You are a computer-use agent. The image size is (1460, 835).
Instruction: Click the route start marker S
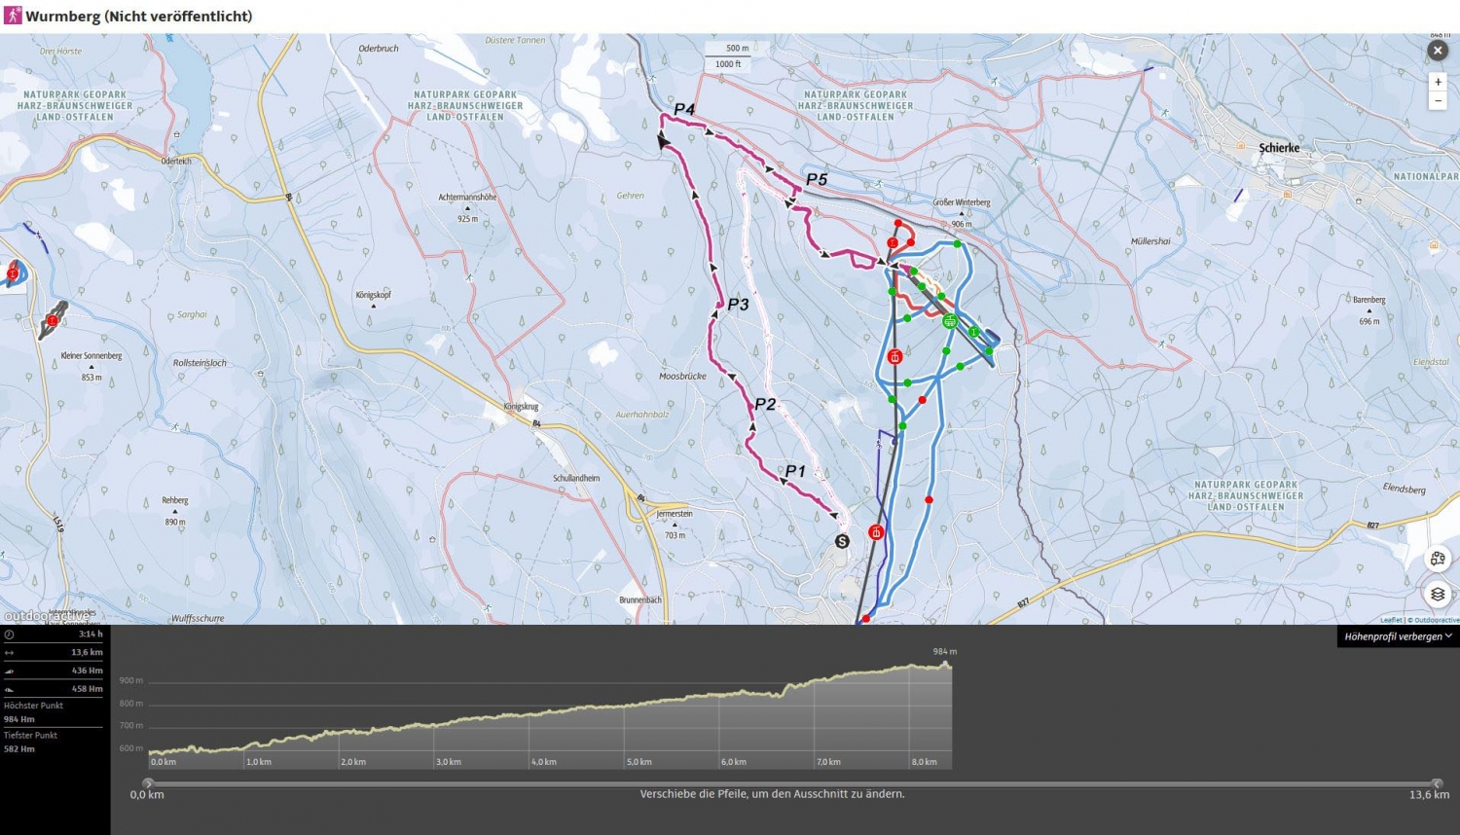click(842, 541)
